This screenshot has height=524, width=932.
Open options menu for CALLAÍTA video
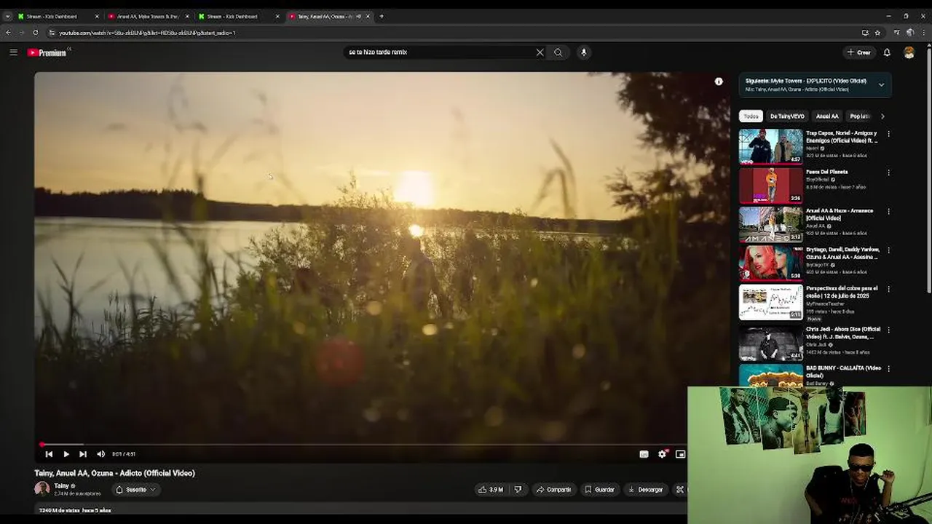[888, 369]
